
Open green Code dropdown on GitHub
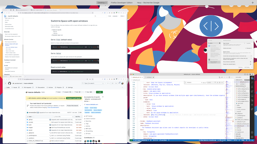99,92
